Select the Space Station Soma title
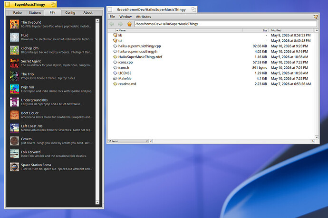This screenshot has height=218, width=328. 36,165
